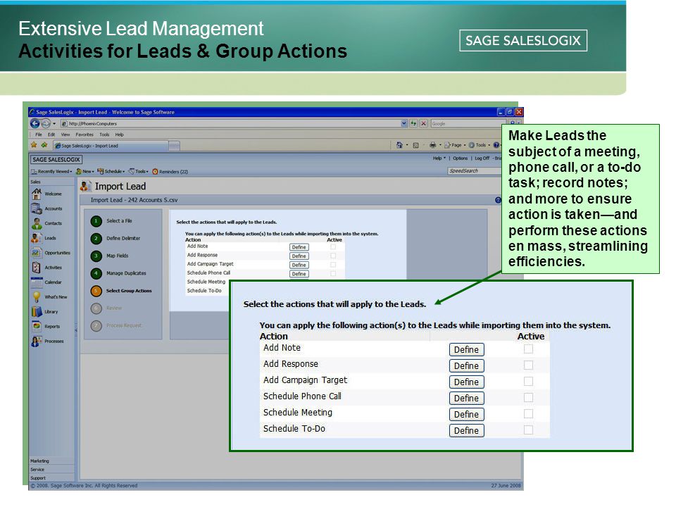Image resolution: width=676 pixels, height=507 pixels.
Task: Open the Welcome house icon in sidebar
Action: (x=37, y=194)
